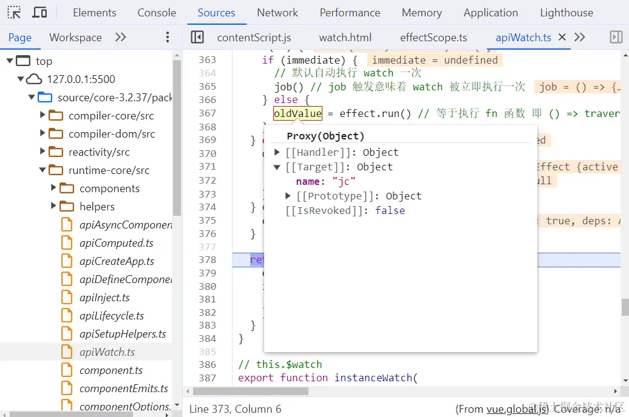This screenshot has width=629, height=417.
Task: Click the navigator scroll up arrow
Action: (177, 55)
